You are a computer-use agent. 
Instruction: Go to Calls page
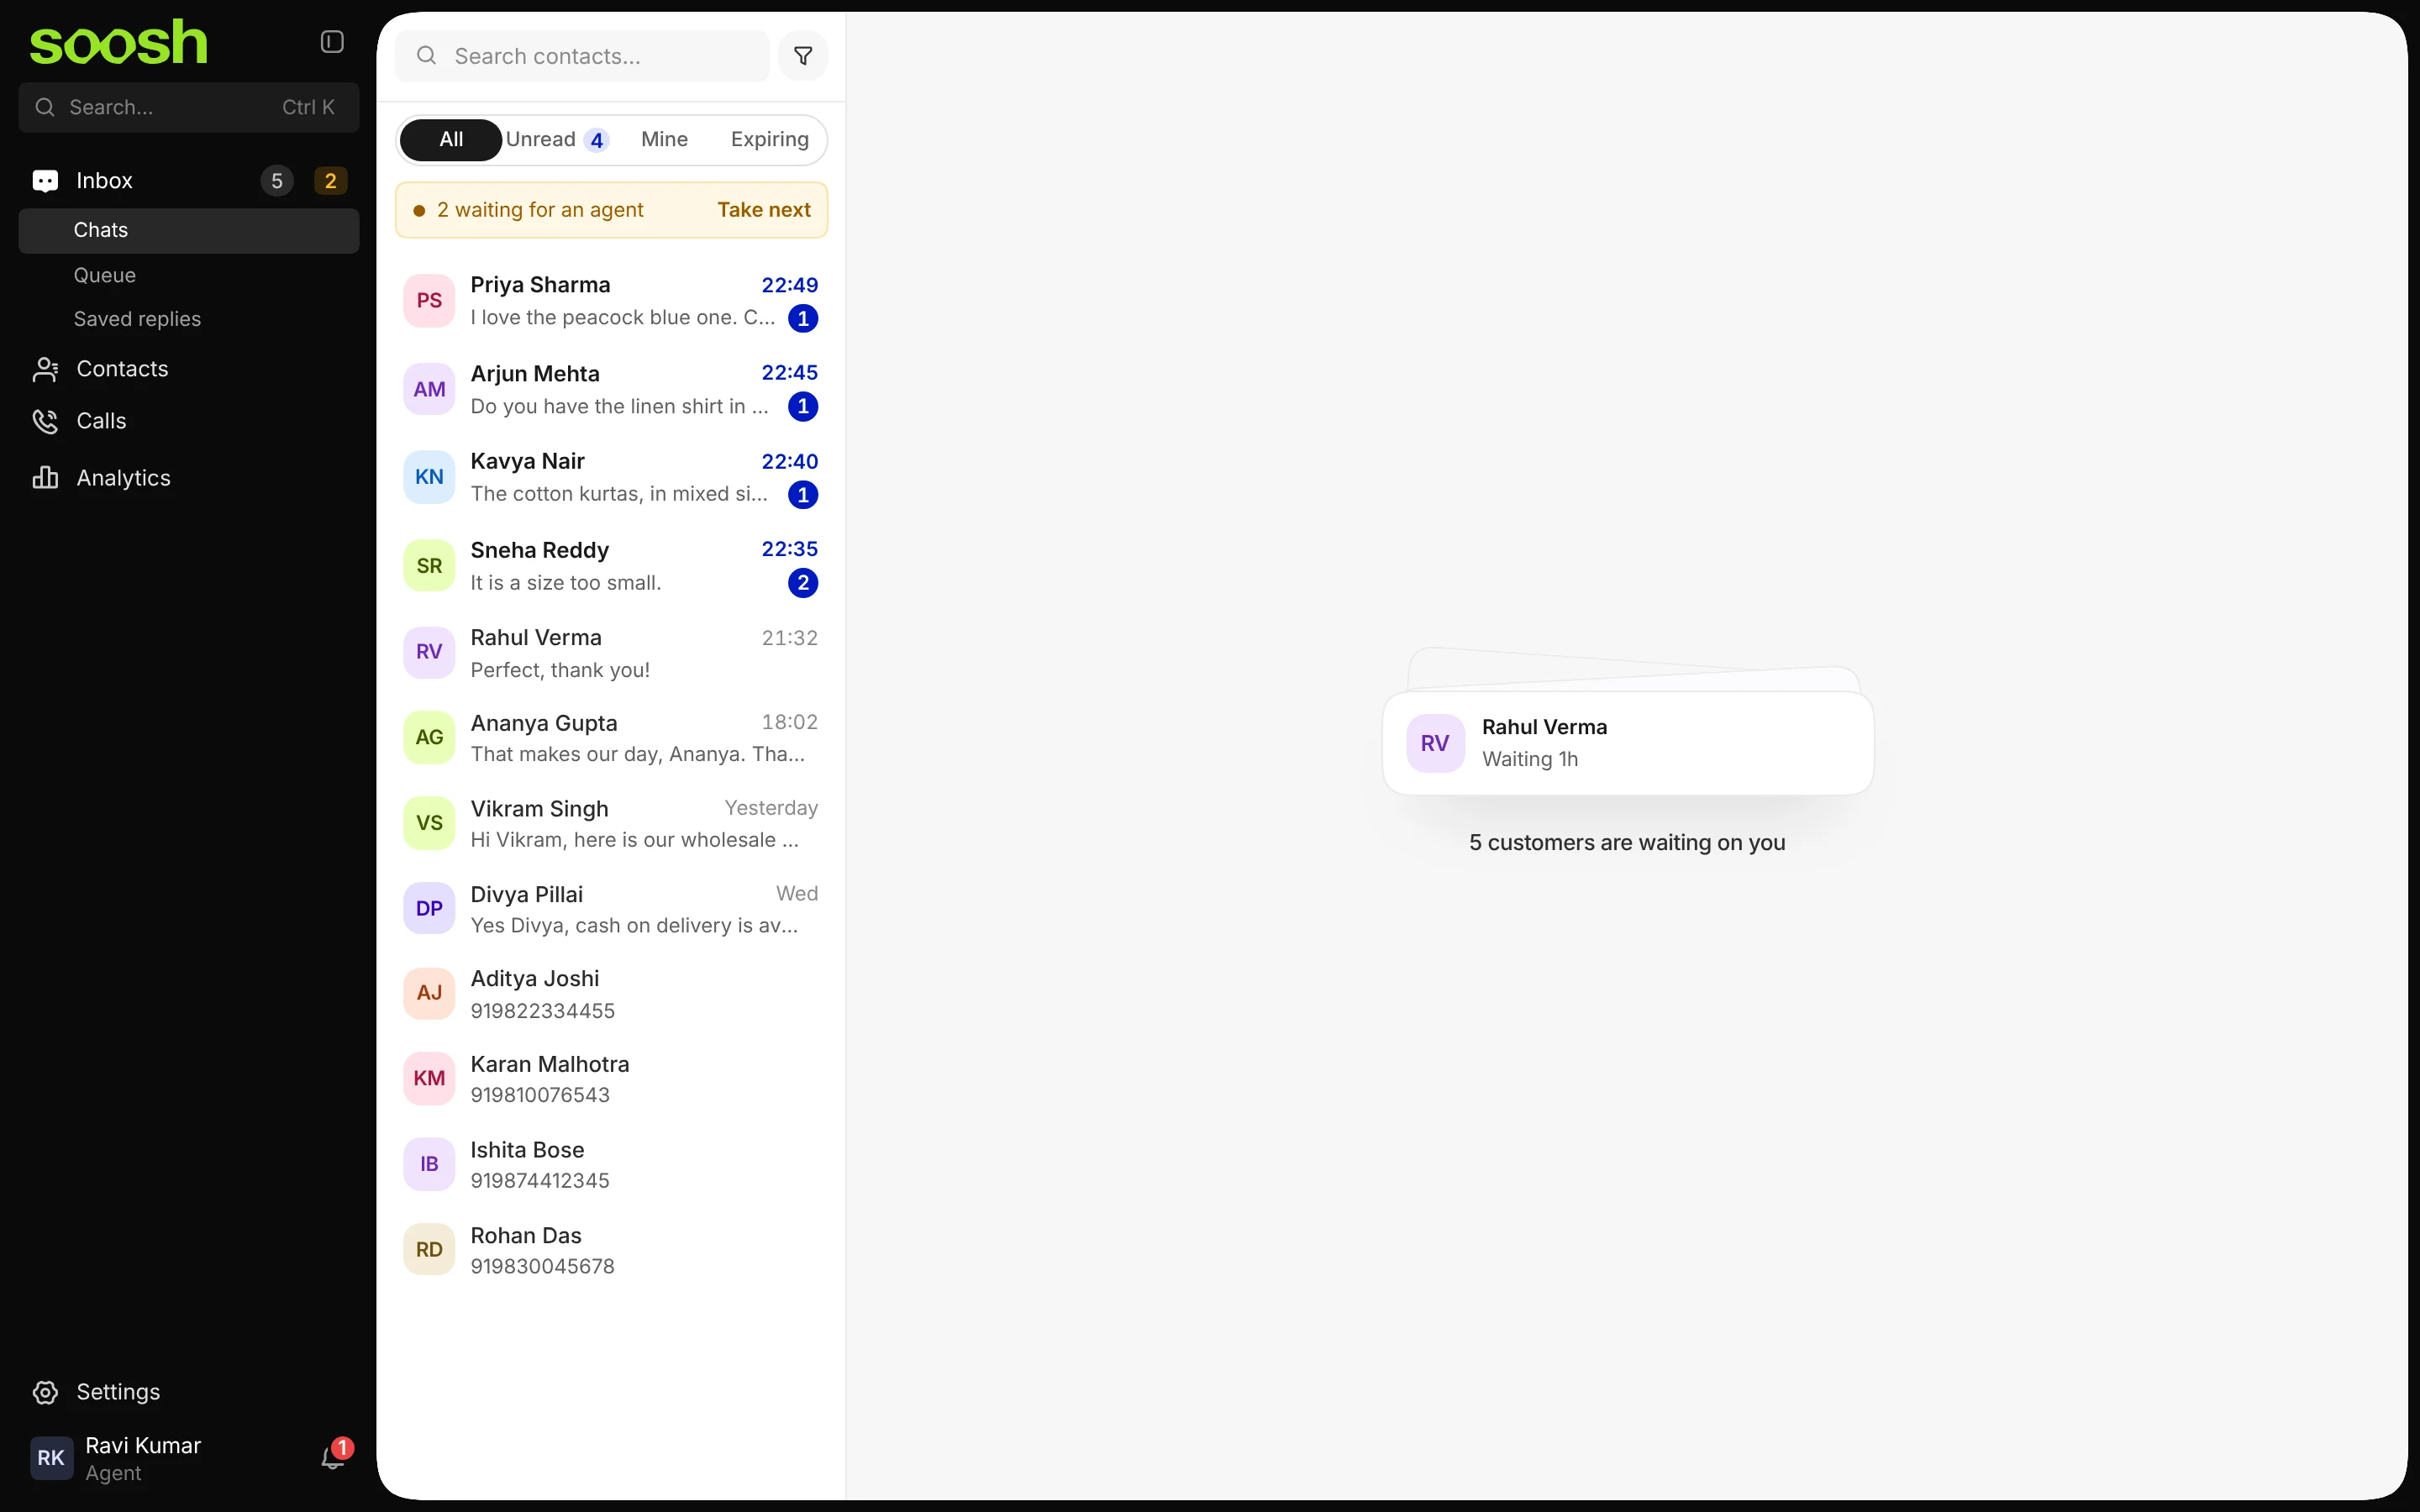(189, 421)
